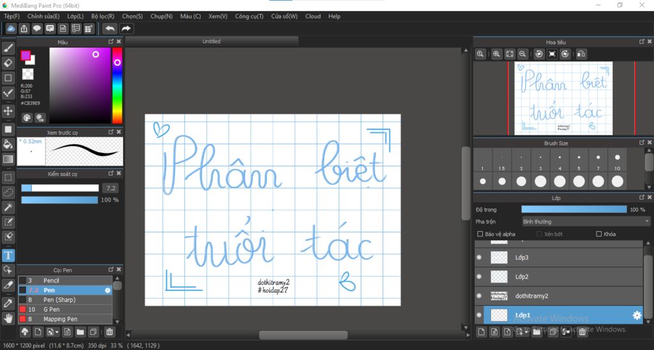Delete brush using the trash icon
The height and width of the screenshot is (350, 654).
click(109, 331)
